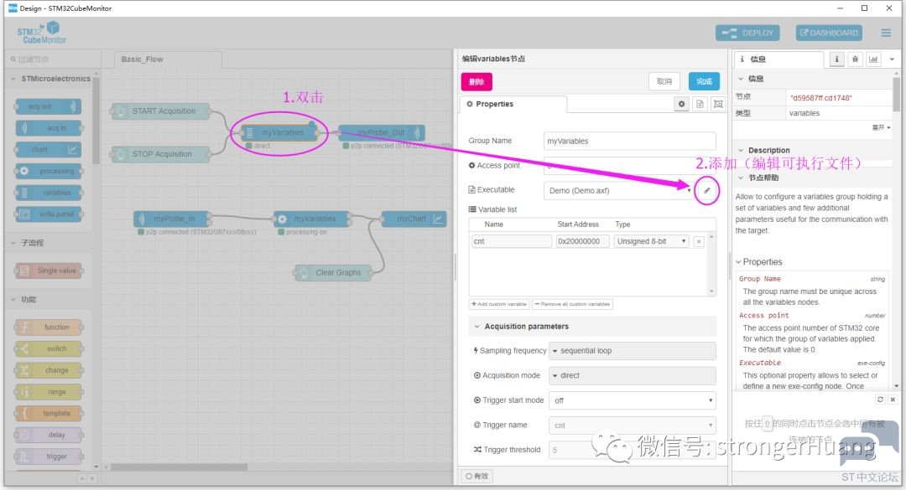Click Remove all custom variables button
906x490 pixels.
tap(572, 304)
